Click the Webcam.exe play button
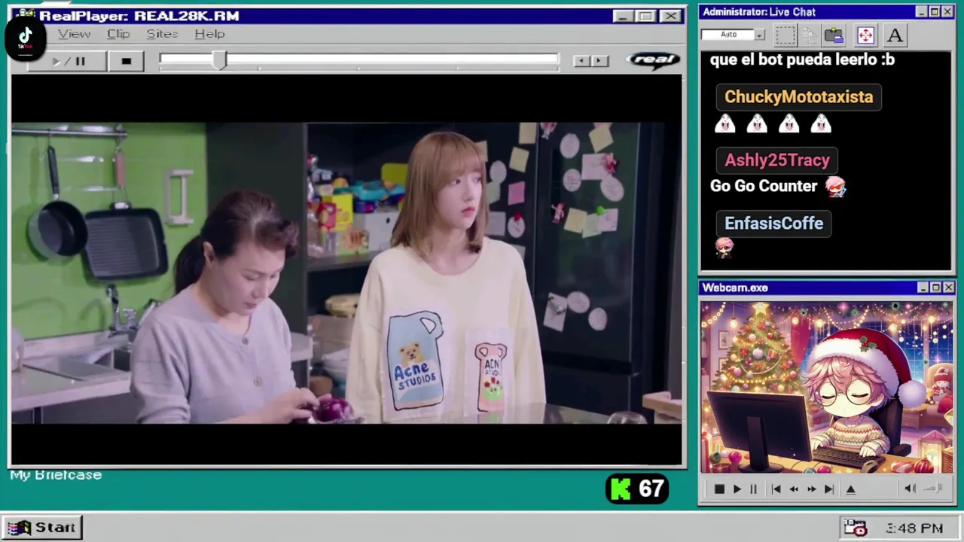Image resolution: width=964 pixels, height=542 pixels. pyautogui.click(x=737, y=489)
